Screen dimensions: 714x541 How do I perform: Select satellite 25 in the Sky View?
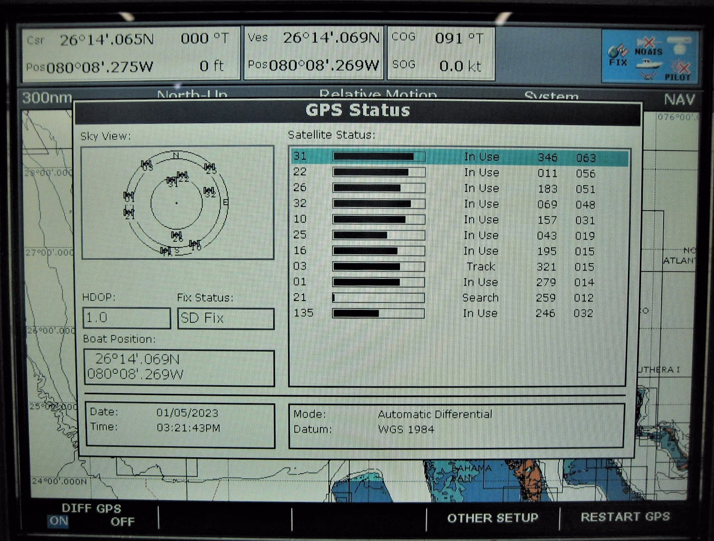tap(210, 168)
